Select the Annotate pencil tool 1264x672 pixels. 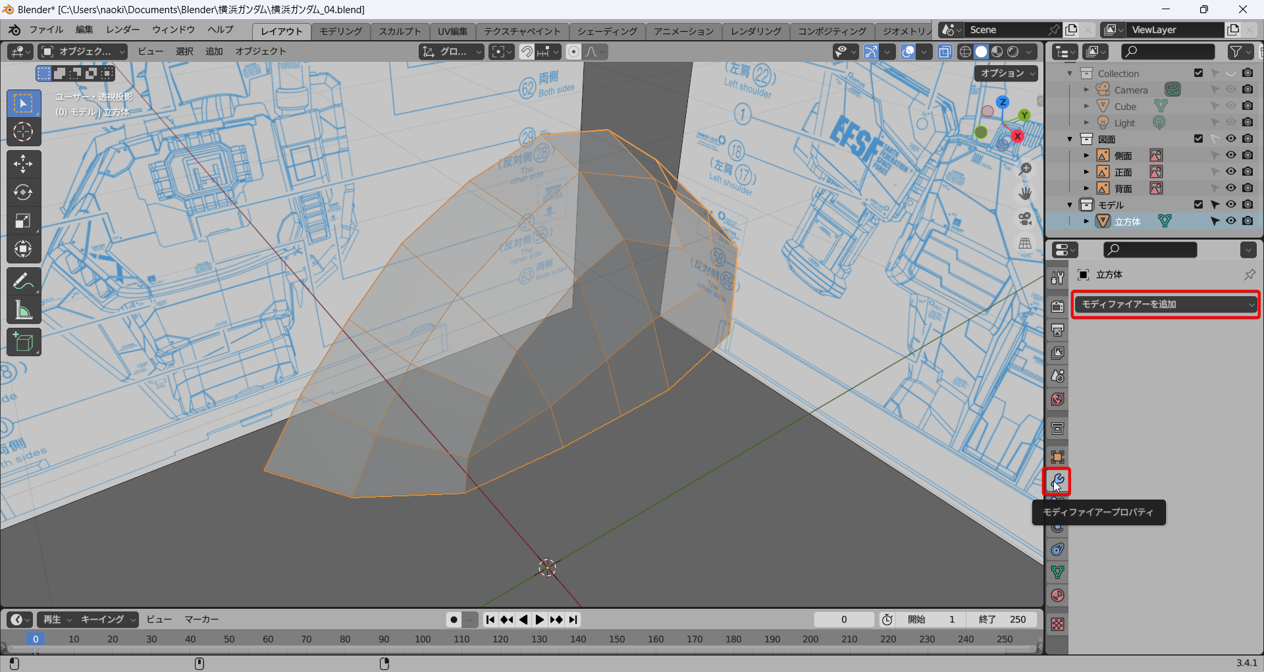pos(23,282)
